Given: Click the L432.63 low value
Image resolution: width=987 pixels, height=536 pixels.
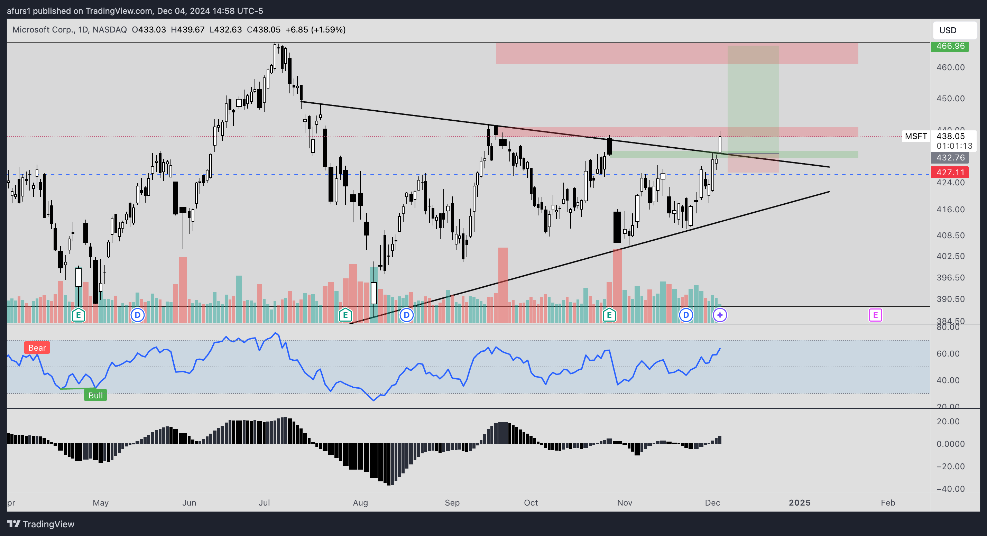Looking at the screenshot, I should point(225,29).
